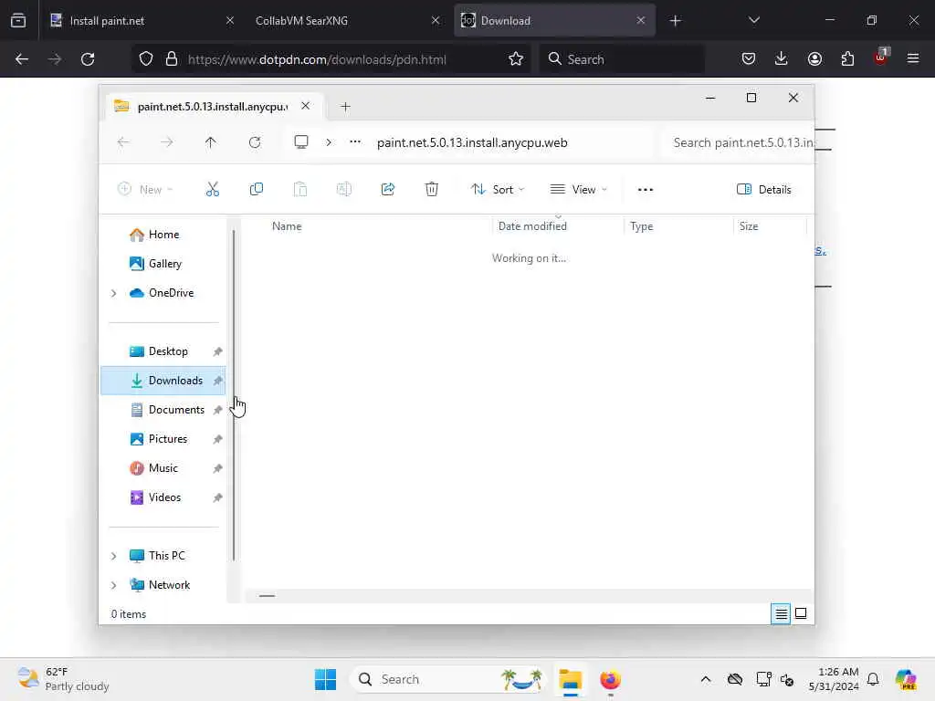The image size is (935, 701).
Task: Click the This PC monitor icon in address bar
Action: [301, 141]
